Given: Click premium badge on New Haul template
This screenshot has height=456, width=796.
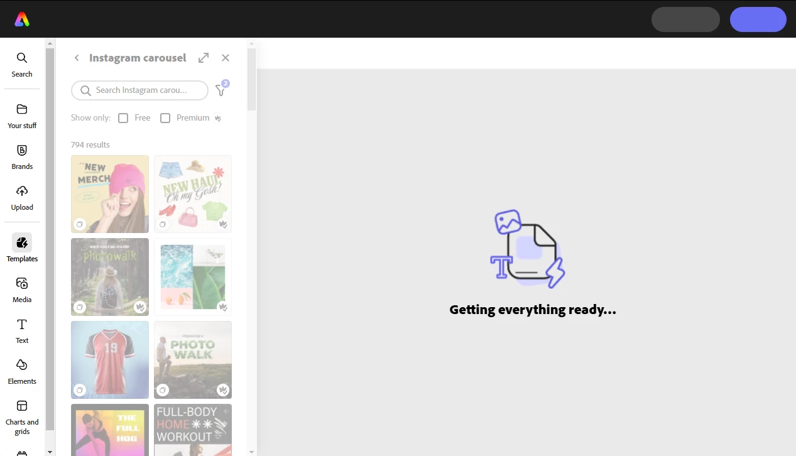Looking at the screenshot, I should click(x=222, y=224).
